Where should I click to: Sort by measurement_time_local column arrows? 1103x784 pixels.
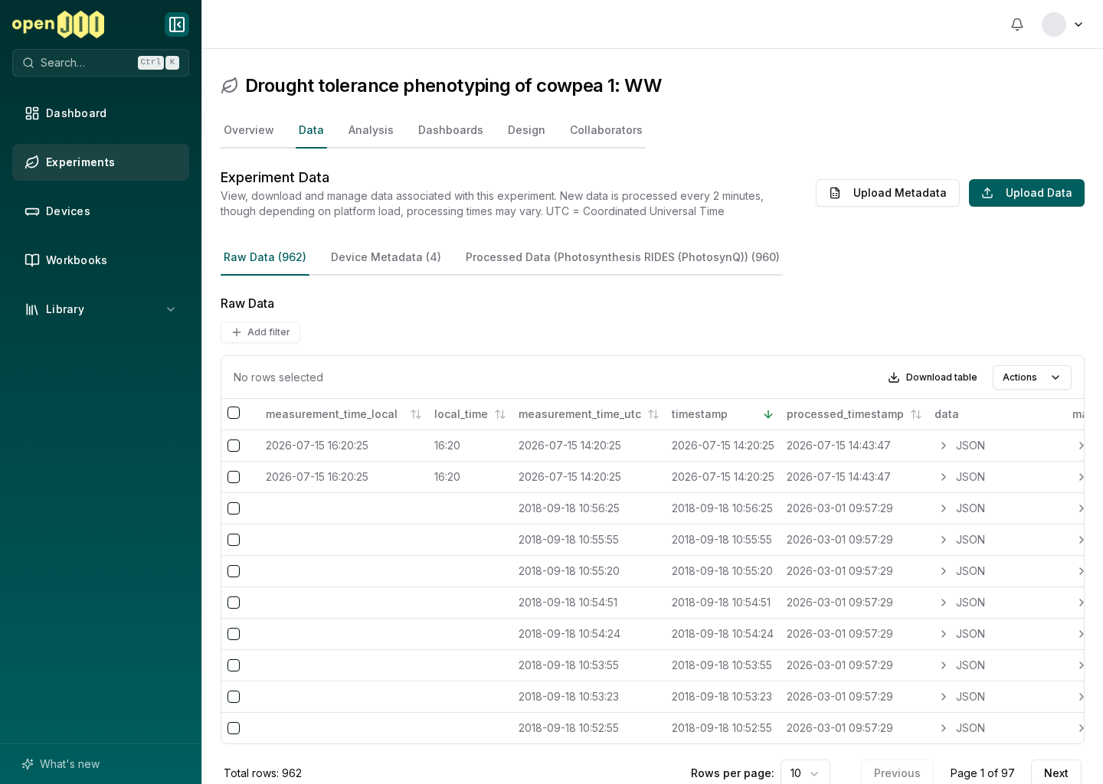tap(416, 414)
